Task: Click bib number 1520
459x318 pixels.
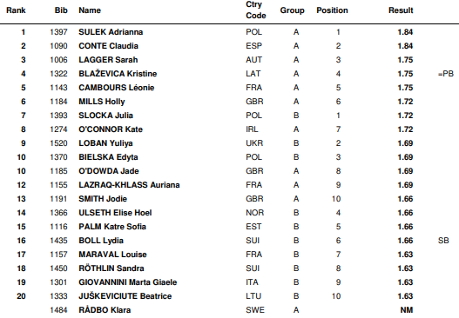Action: click(58, 143)
